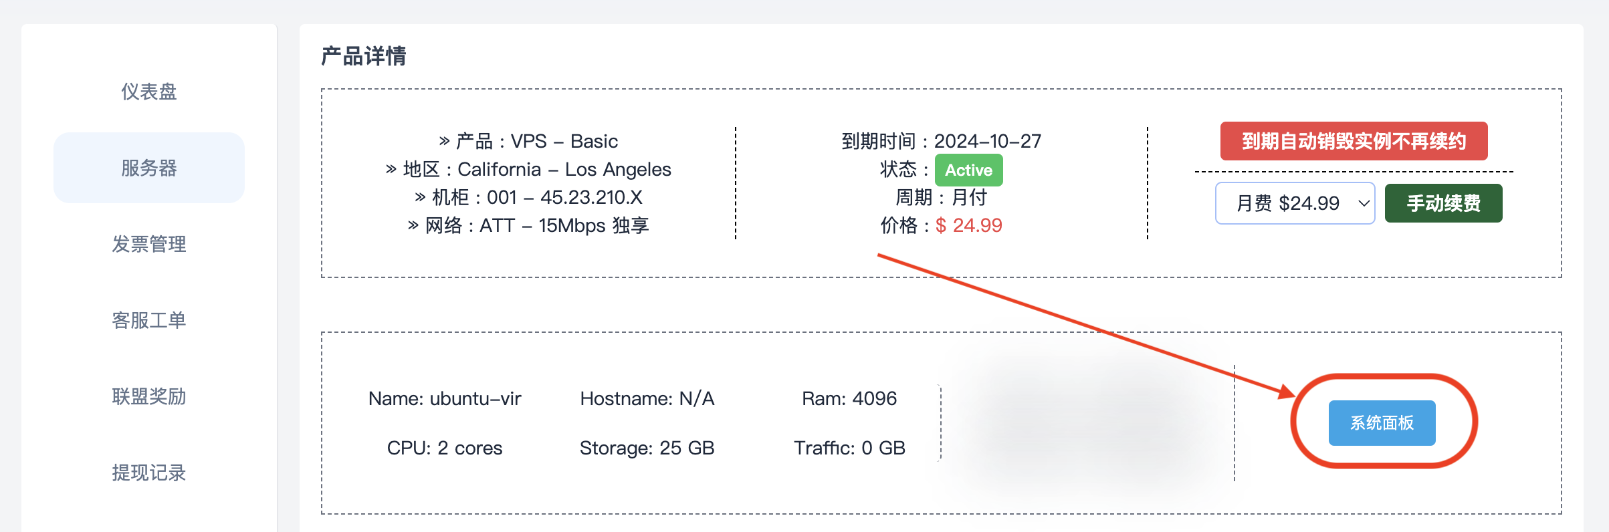Viewport: 1609px width, 532px height.
Task: Click the Name: ubuntu-vir field
Action: (445, 399)
